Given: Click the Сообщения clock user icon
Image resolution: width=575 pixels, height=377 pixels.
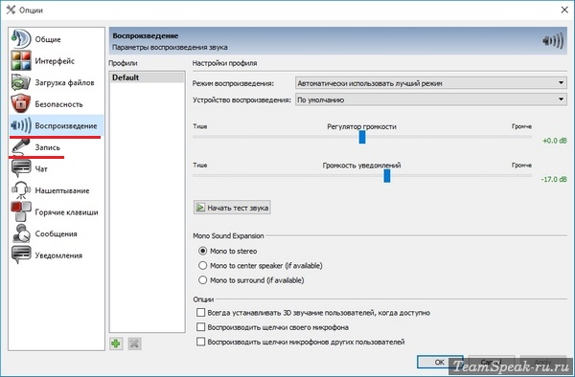Looking at the screenshot, I should pos(21,233).
